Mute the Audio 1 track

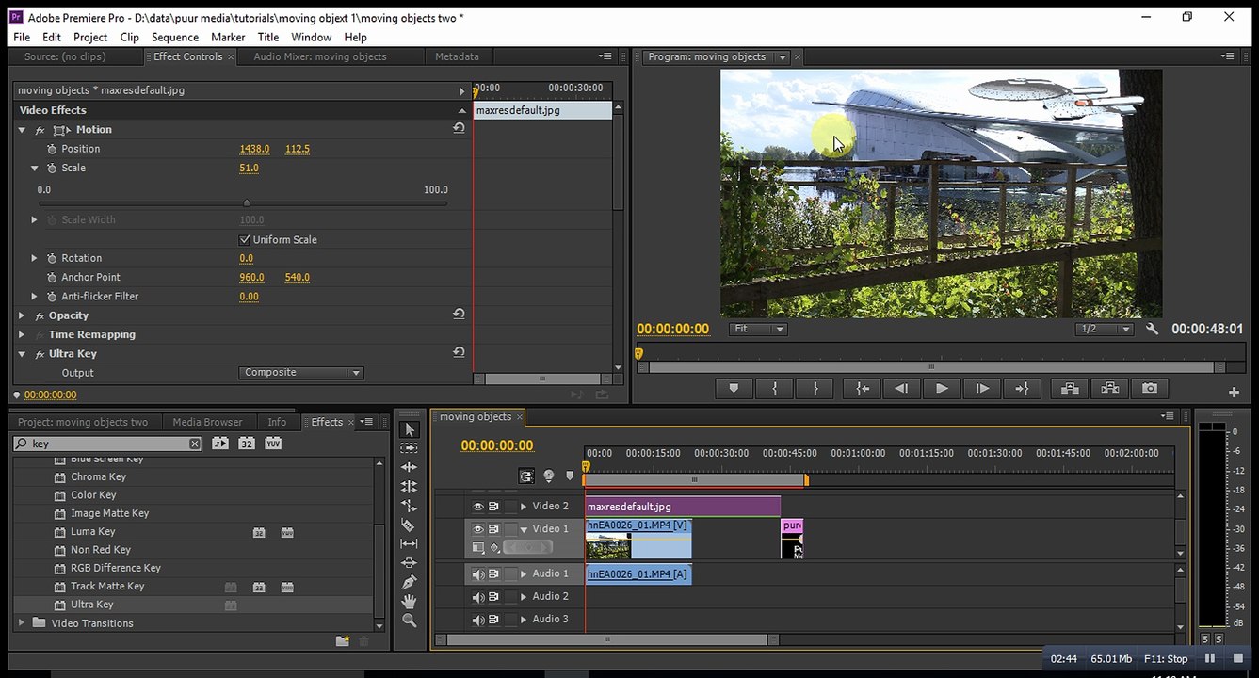(477, 574)
